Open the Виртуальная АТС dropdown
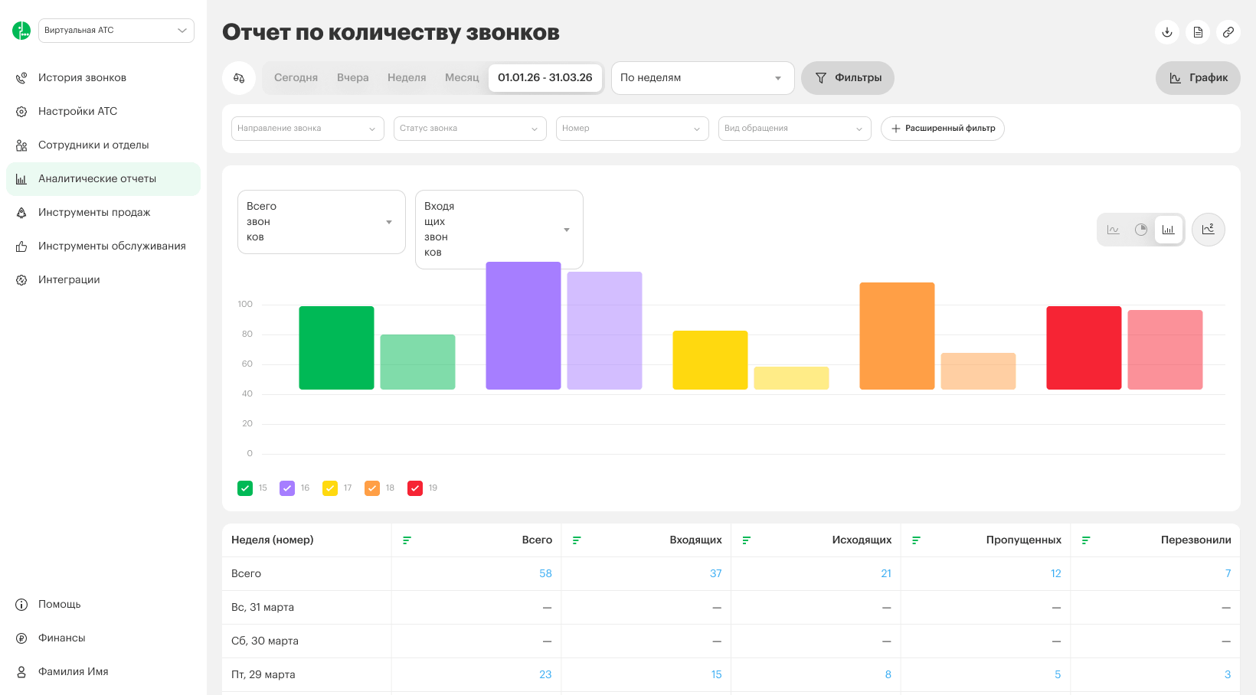 116,31
